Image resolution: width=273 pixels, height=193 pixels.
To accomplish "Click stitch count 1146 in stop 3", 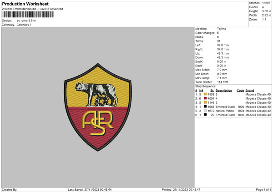I will tap(211, 102).
